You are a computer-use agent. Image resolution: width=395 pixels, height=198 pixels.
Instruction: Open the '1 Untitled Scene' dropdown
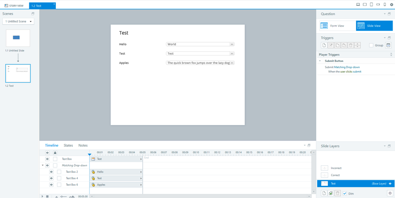point(18,21)
